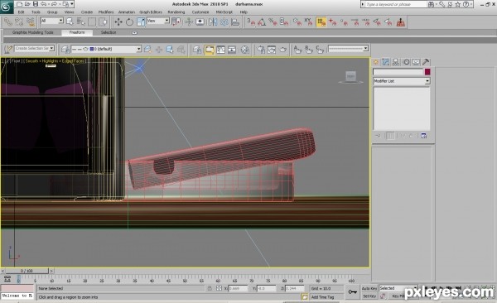This screenshot has height=303, width=497.
Task: Open the MAXScript menu
Action: (224, 12)
